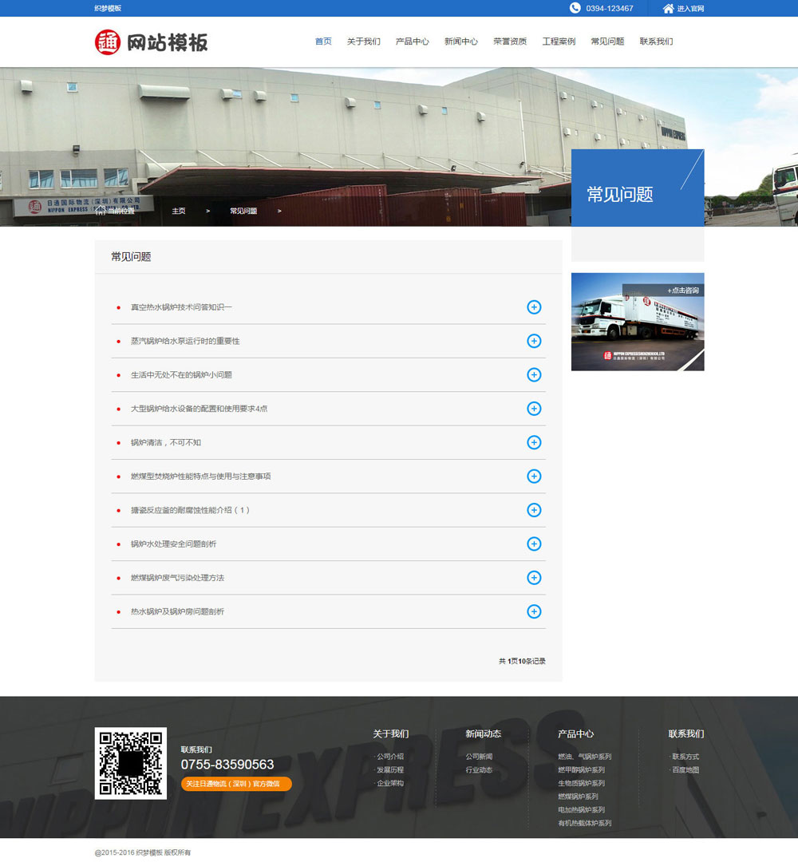Expand the 锅炉清洁，不可不知 plus icon
798x866 pixels.
pyautogui.click(x=534, y=442)
